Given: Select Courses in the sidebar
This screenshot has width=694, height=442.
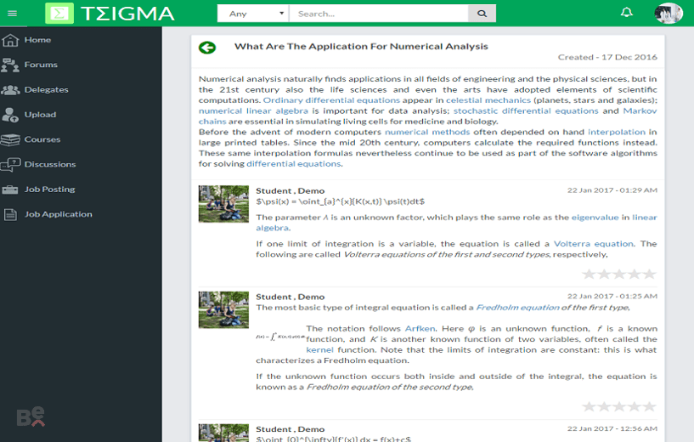Looking at the screenshot, I should (42, 139).
